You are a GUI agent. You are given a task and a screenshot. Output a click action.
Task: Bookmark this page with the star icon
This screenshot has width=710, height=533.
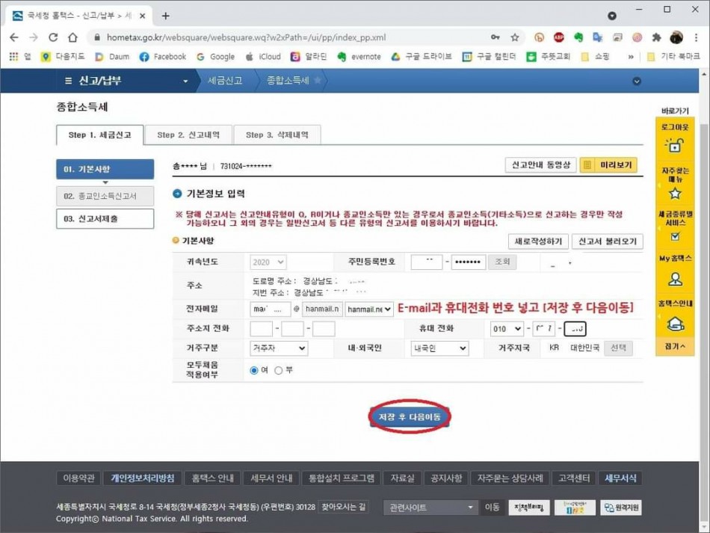[515, 37]
